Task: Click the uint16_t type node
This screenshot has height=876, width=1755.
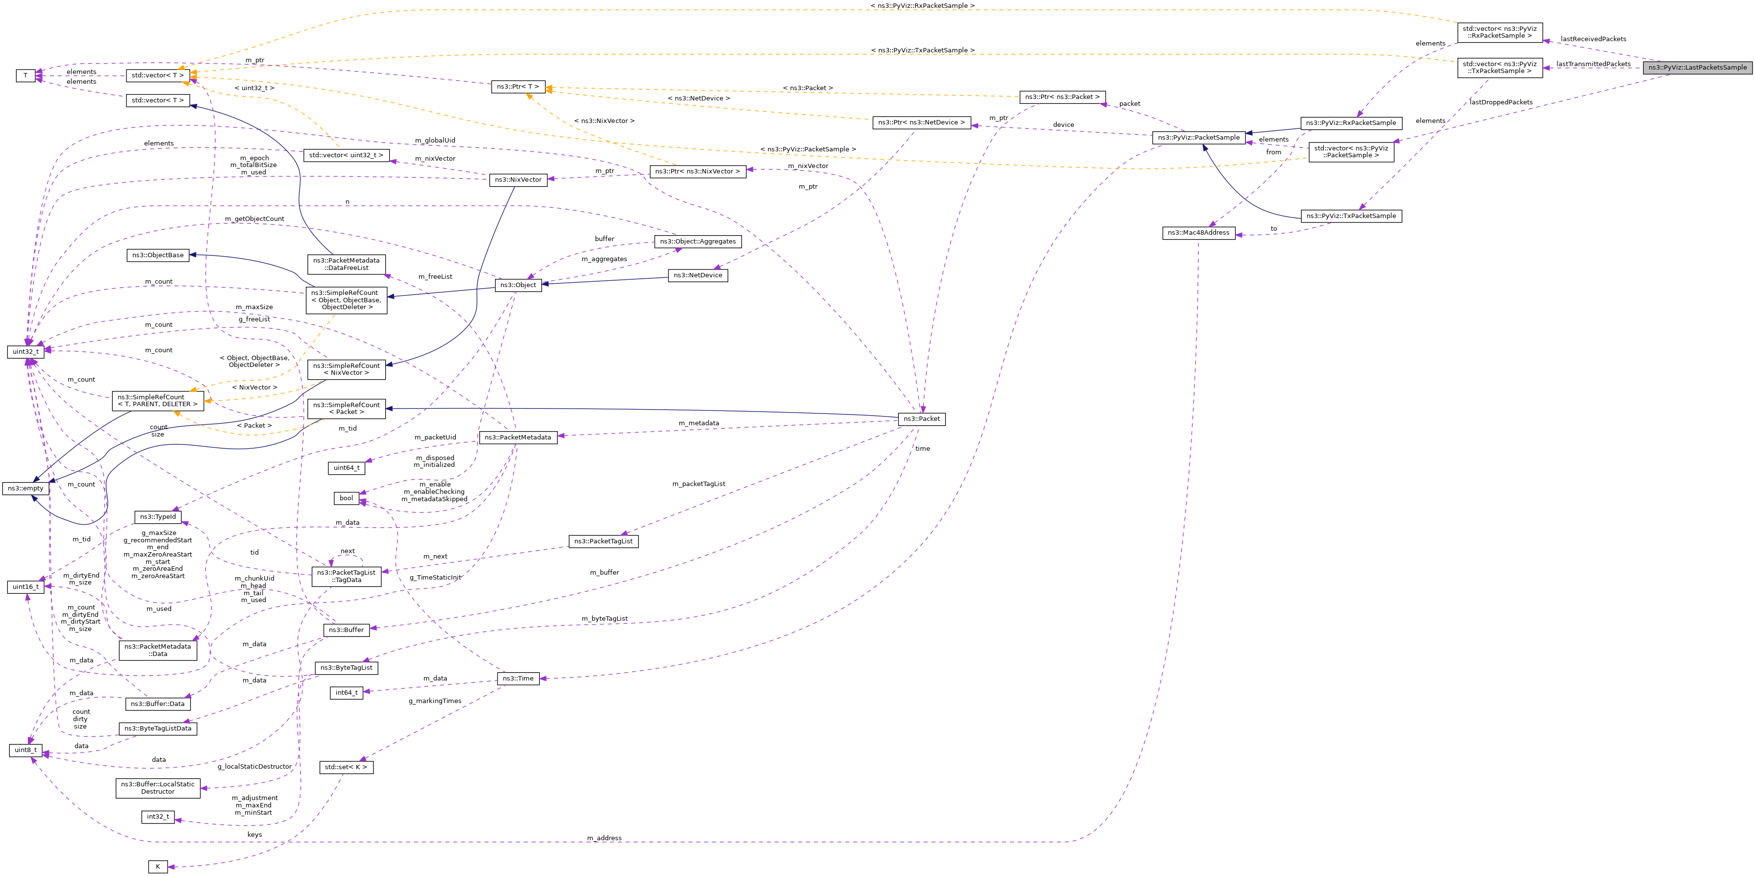Action: click(x=26, y=587)
